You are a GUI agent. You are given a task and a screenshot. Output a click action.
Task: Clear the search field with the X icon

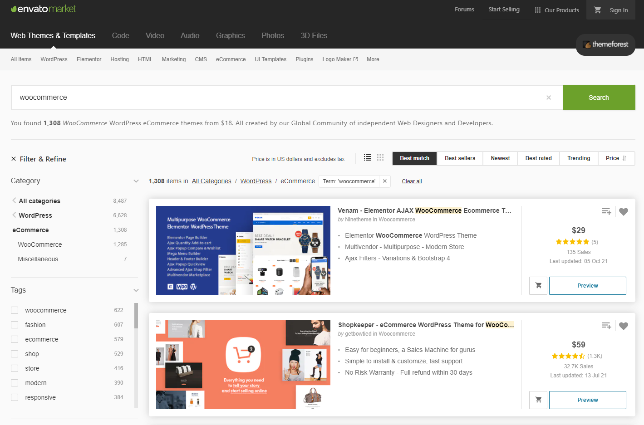pos(549,98)
